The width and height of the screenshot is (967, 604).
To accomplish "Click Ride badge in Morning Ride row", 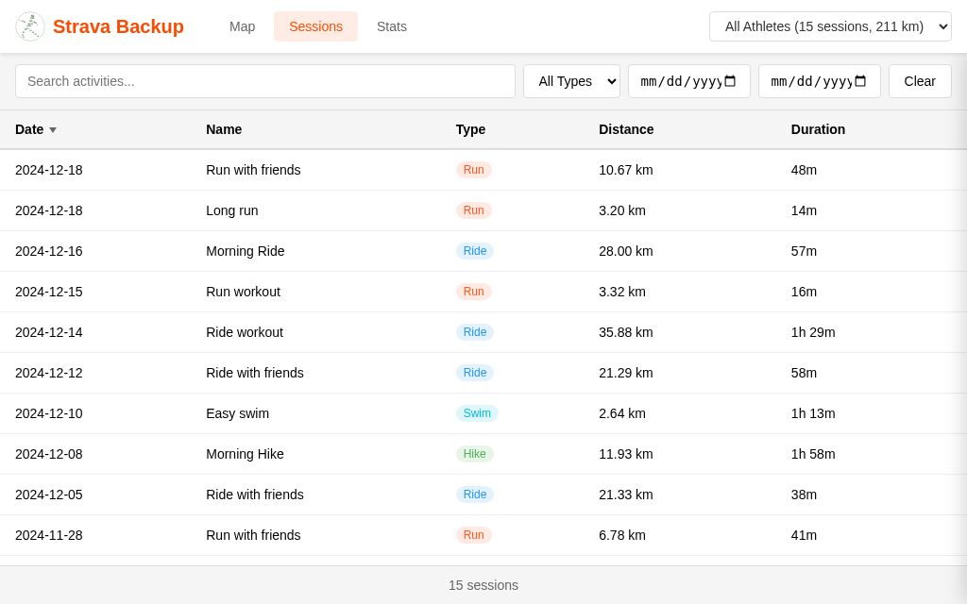I will pos(475,251).
